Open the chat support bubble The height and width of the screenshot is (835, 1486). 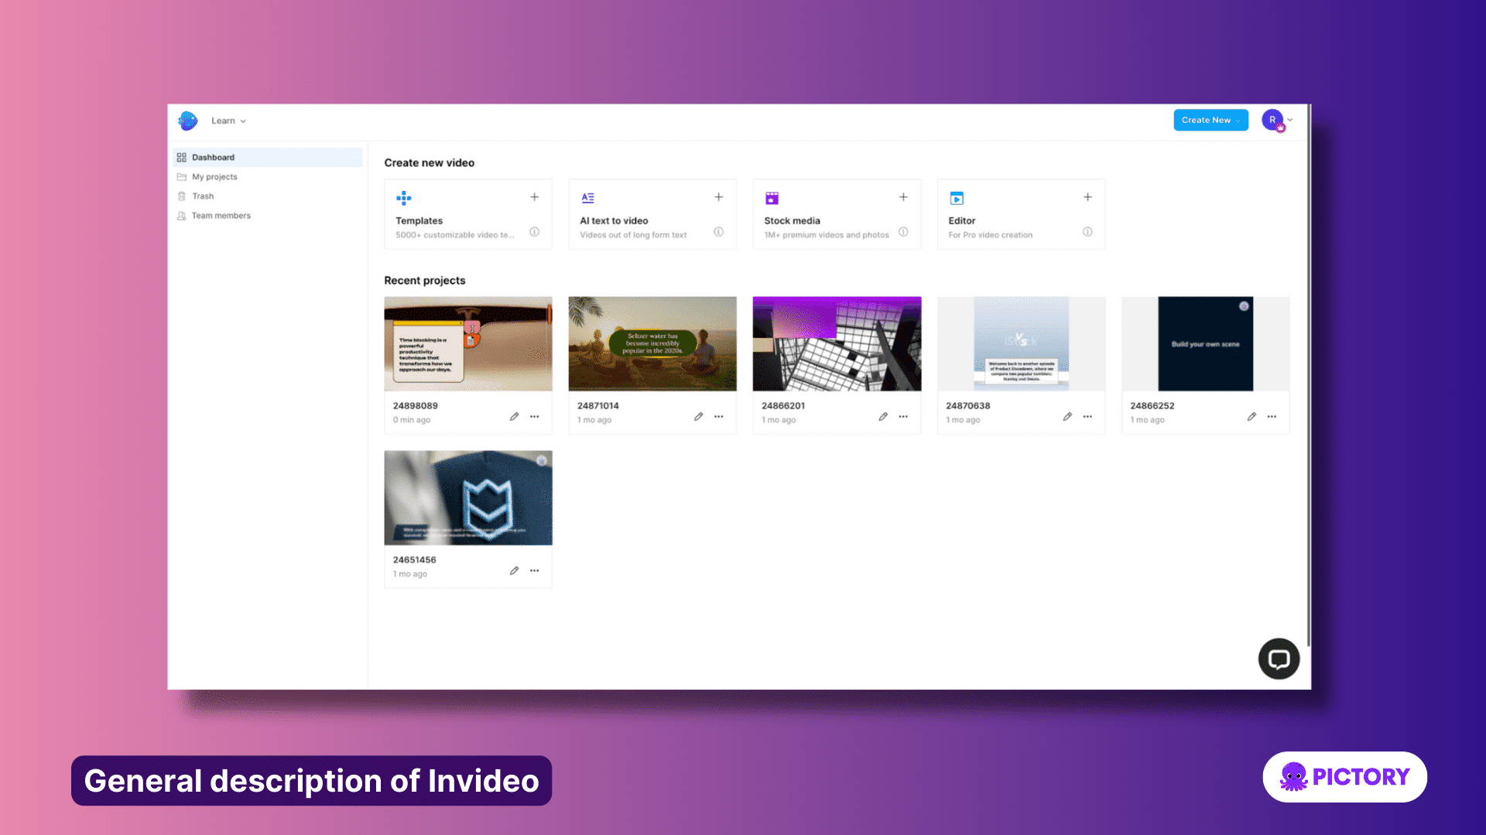coord(1279,659)
